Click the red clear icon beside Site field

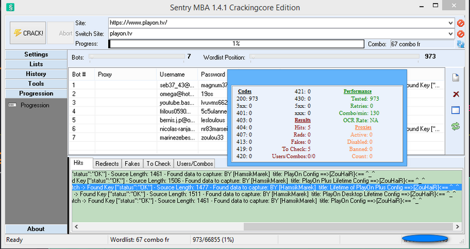(460, 23)
